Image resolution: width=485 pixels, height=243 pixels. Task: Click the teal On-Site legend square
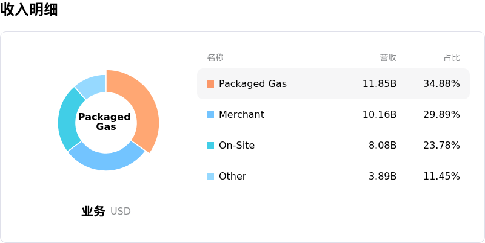[x=210, y=146]
